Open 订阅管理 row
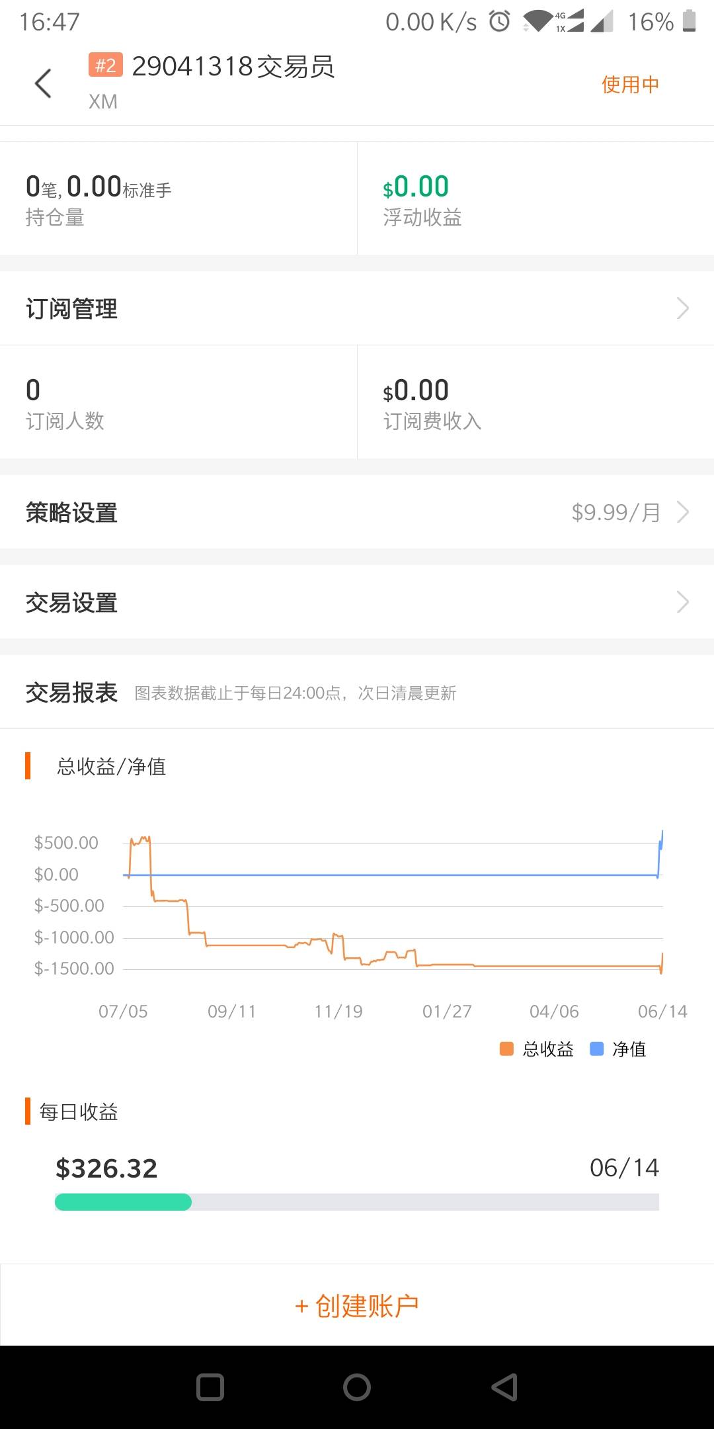714x1429 pixels. point(357,308)
